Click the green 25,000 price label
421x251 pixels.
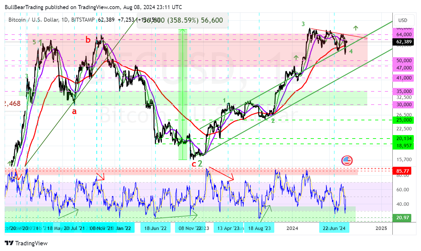pyautogui.click(x=404, y=120)
